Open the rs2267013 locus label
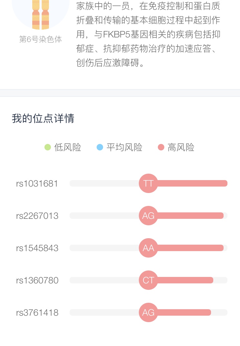The height and width of the screenshot is (346, 240). pyautogui.click(x=37, y=216)
